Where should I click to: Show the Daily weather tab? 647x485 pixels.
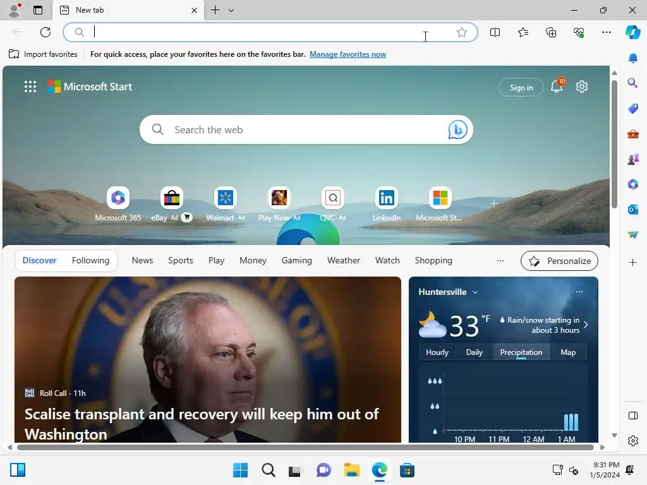[474, 352]
